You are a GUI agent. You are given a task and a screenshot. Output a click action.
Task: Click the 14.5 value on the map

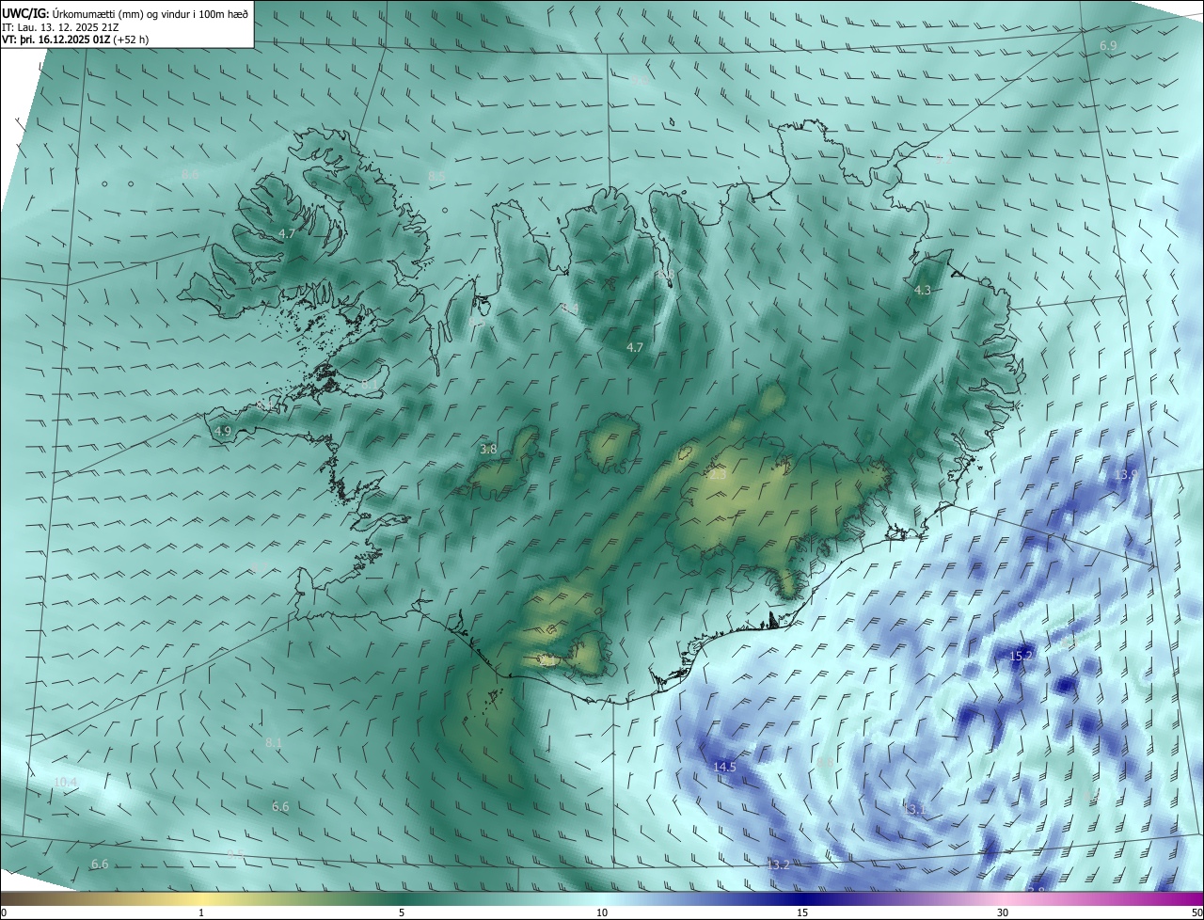pos(724,767)
